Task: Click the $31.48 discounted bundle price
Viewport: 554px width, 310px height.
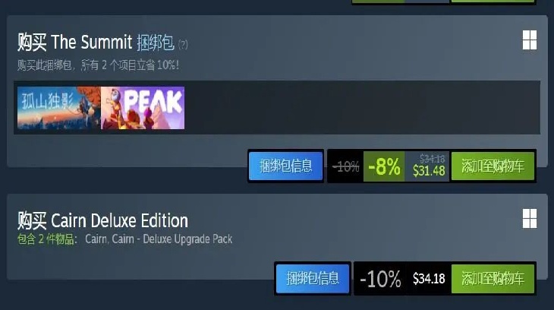Action: [429, 171]
